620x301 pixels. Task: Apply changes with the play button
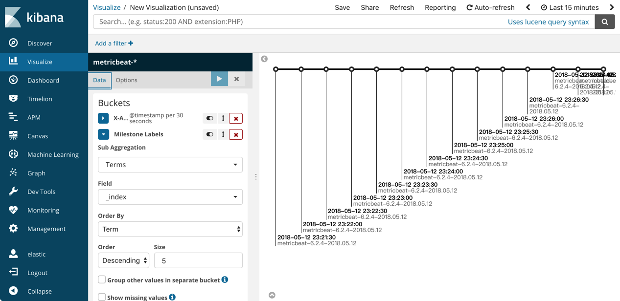(219, 79)
